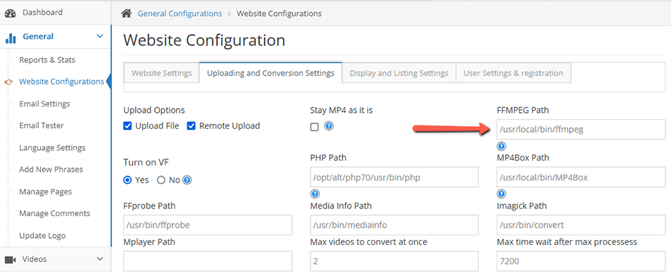671x272 pixels.
Task: Open help icon under PHP Path
Action: coord(315,194)
